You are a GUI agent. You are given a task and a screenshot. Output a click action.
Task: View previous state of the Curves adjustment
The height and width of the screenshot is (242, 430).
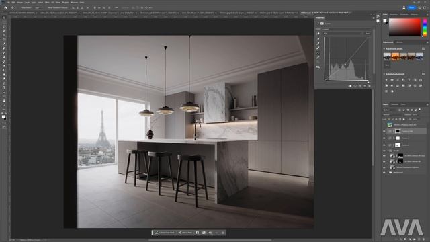[355, 86]
